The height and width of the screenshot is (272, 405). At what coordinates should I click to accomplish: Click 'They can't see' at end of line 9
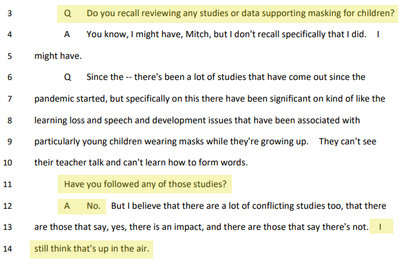pyautogui.click(x=347, y=141)
